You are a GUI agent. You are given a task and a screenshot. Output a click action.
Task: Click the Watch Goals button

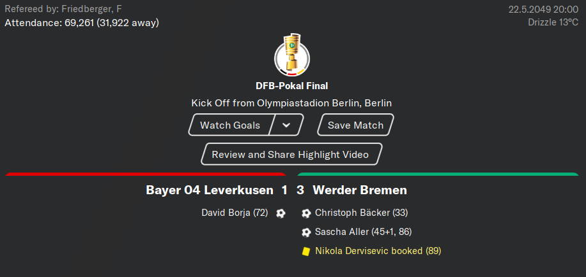point(230,125)
